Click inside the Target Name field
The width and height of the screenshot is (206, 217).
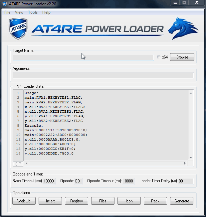(x=83, y=57)
